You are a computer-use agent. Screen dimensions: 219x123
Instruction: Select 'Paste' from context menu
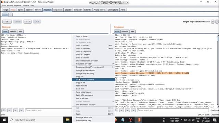point(93,114)
